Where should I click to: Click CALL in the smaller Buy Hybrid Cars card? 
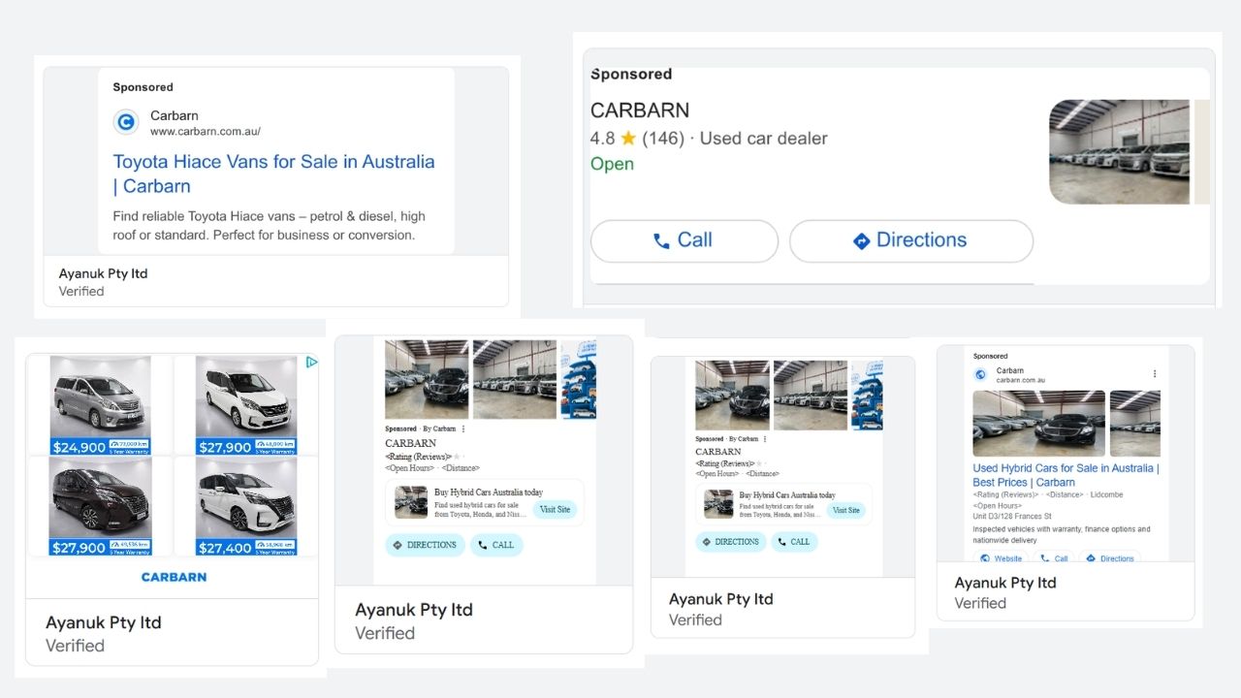coord(794,542)
